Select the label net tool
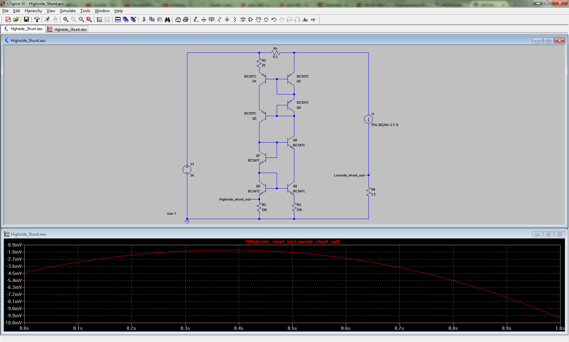This screenshot has width=569, height=342. (x=211, y=20)
